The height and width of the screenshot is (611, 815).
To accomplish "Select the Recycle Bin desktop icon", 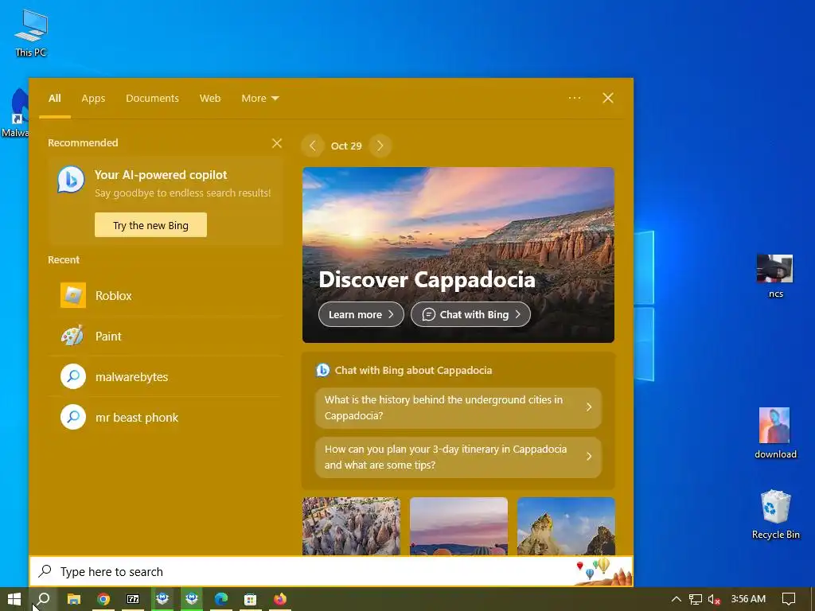I will tap(775, 515).
